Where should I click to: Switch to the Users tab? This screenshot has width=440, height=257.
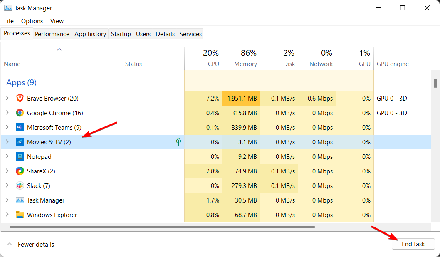pyautogui.click(x=143, y=34)
